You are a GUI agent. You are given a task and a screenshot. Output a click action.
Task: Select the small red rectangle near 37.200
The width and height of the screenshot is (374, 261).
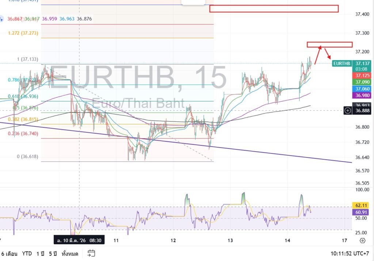(x=329, y=44)
